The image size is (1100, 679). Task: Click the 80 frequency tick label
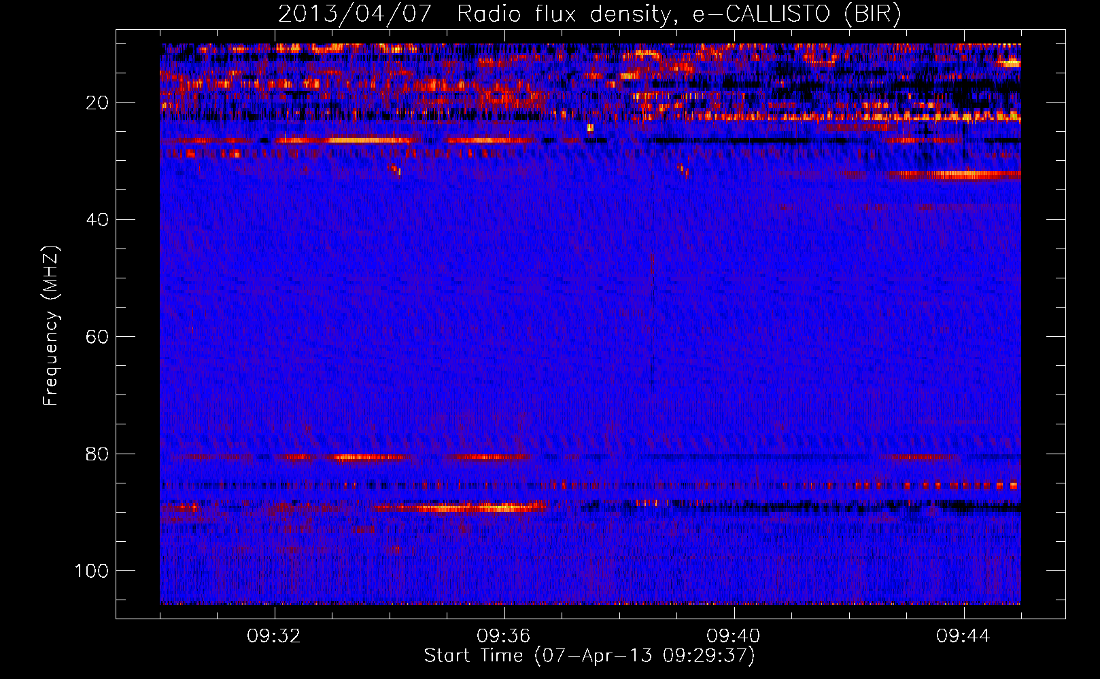tap(97, 454)
